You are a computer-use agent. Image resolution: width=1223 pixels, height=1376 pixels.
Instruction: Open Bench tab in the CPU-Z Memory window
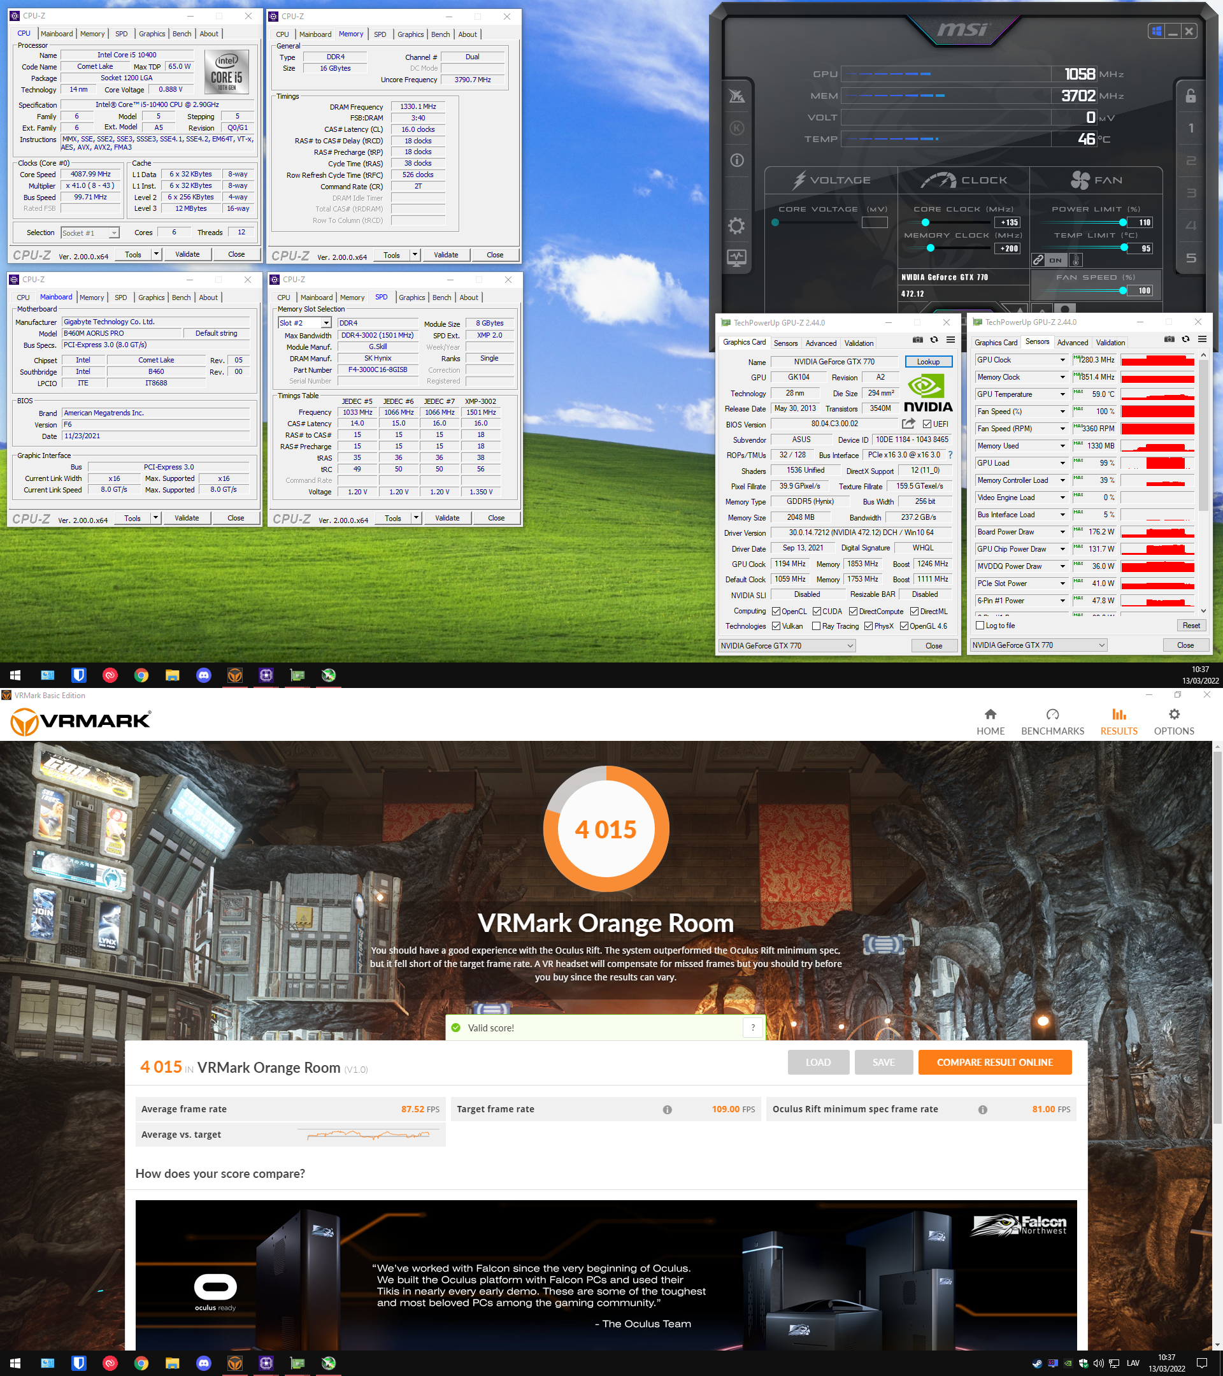(x=440, y=34)
